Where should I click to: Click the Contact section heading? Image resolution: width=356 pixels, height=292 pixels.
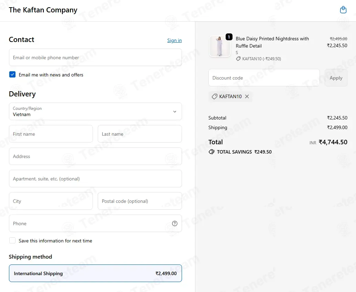pos(22,40)
